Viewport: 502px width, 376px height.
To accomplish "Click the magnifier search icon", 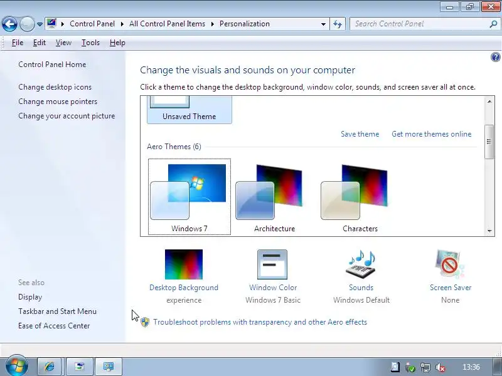I will point(493,24).
